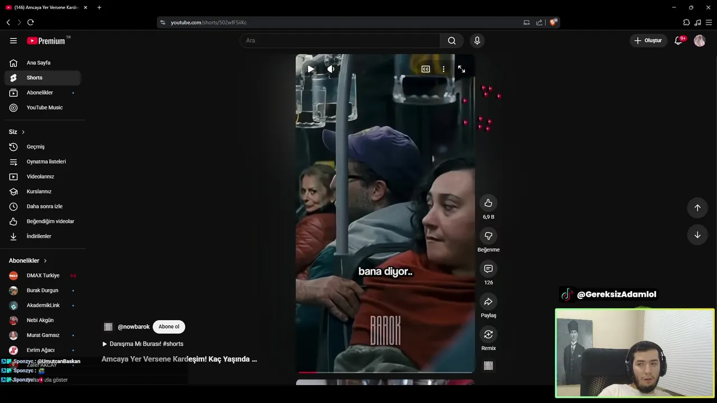Open İndirilenler in sidebar
The width and height of the screenshot is (717, 403).
pos(43,236)
